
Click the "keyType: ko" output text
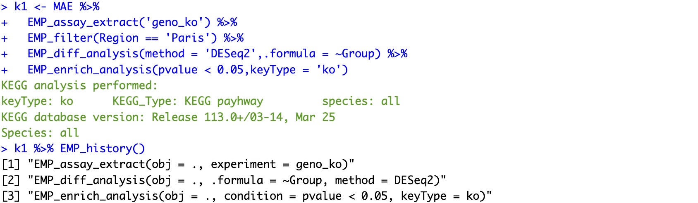tap(37, 101)
